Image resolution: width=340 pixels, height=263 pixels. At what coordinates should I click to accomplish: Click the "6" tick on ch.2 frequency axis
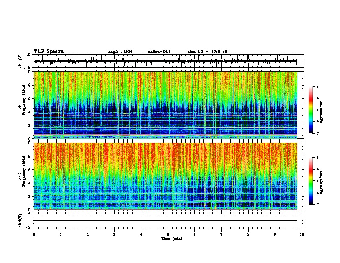pyautogui.click(x=30, y=169)
